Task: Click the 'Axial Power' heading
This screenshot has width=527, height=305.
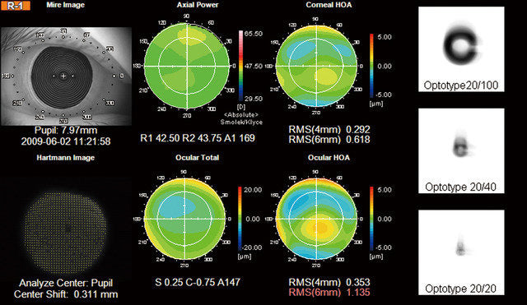Action: point(198,5)
